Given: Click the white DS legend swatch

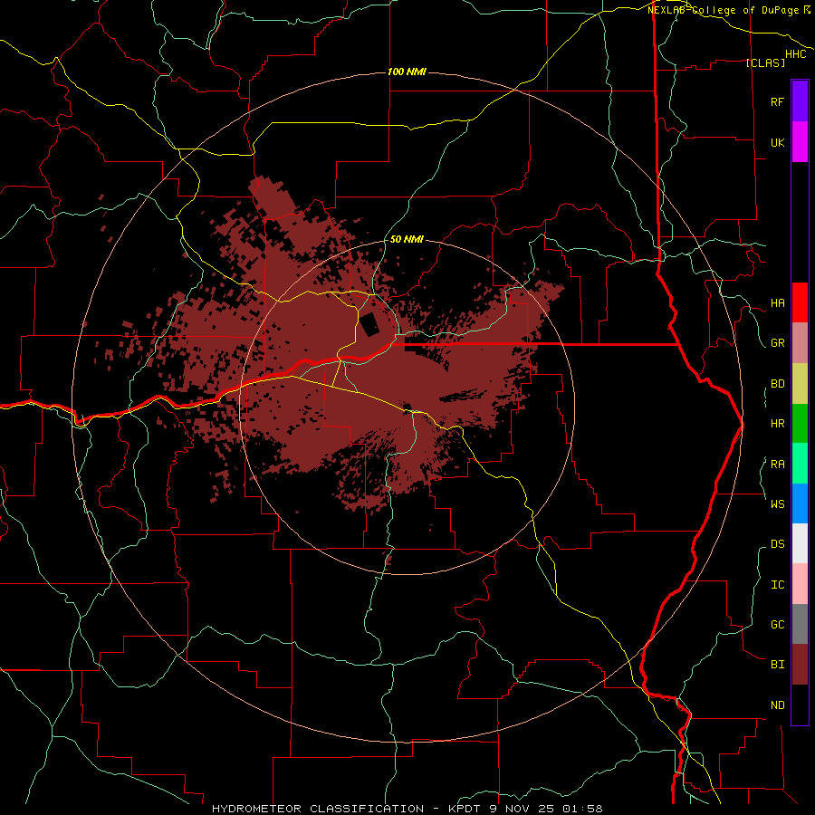Looking at the screenshot, I should tap(800, 543).
